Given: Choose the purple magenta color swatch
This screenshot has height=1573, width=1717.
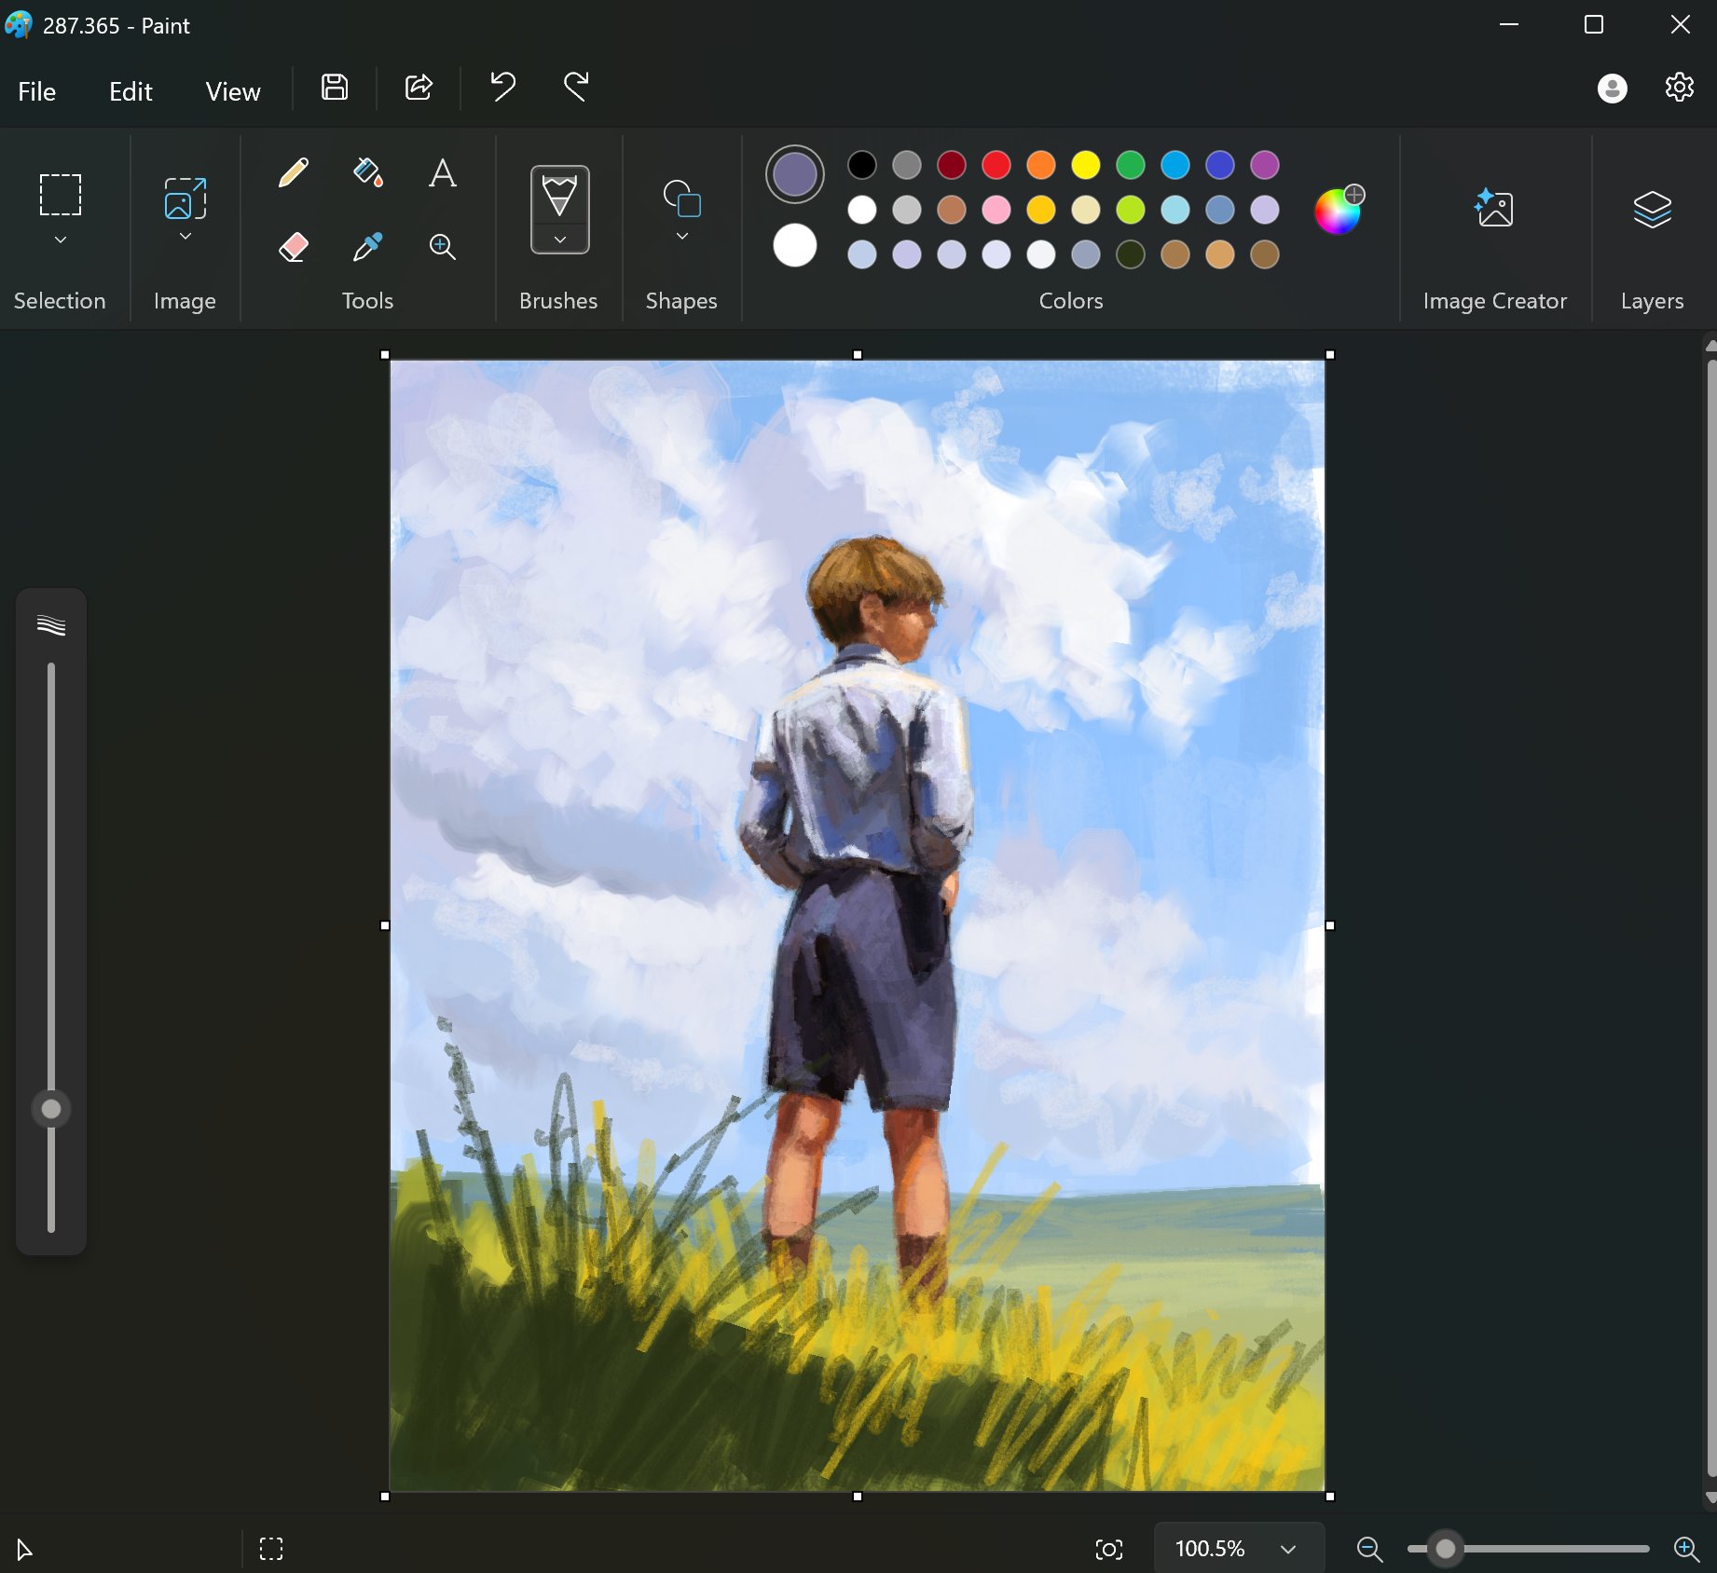Looking at the screenshot, I should [x=1265, y=165].
